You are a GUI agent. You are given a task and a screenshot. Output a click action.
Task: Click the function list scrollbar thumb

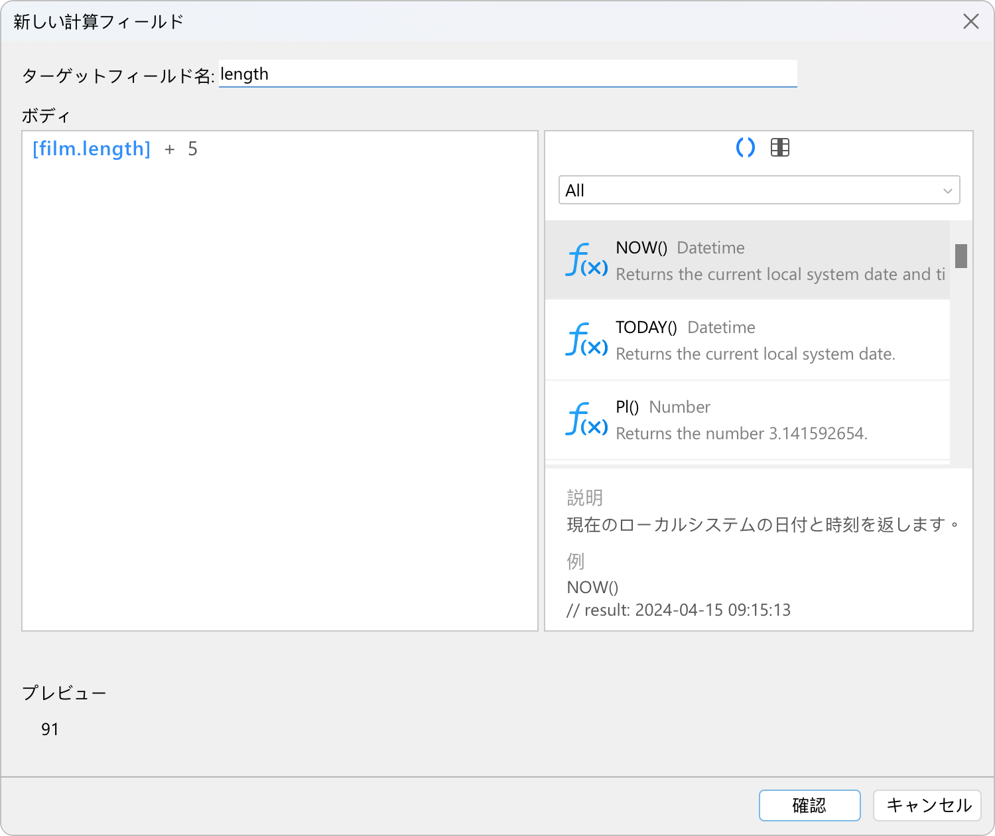click(961, 256)
